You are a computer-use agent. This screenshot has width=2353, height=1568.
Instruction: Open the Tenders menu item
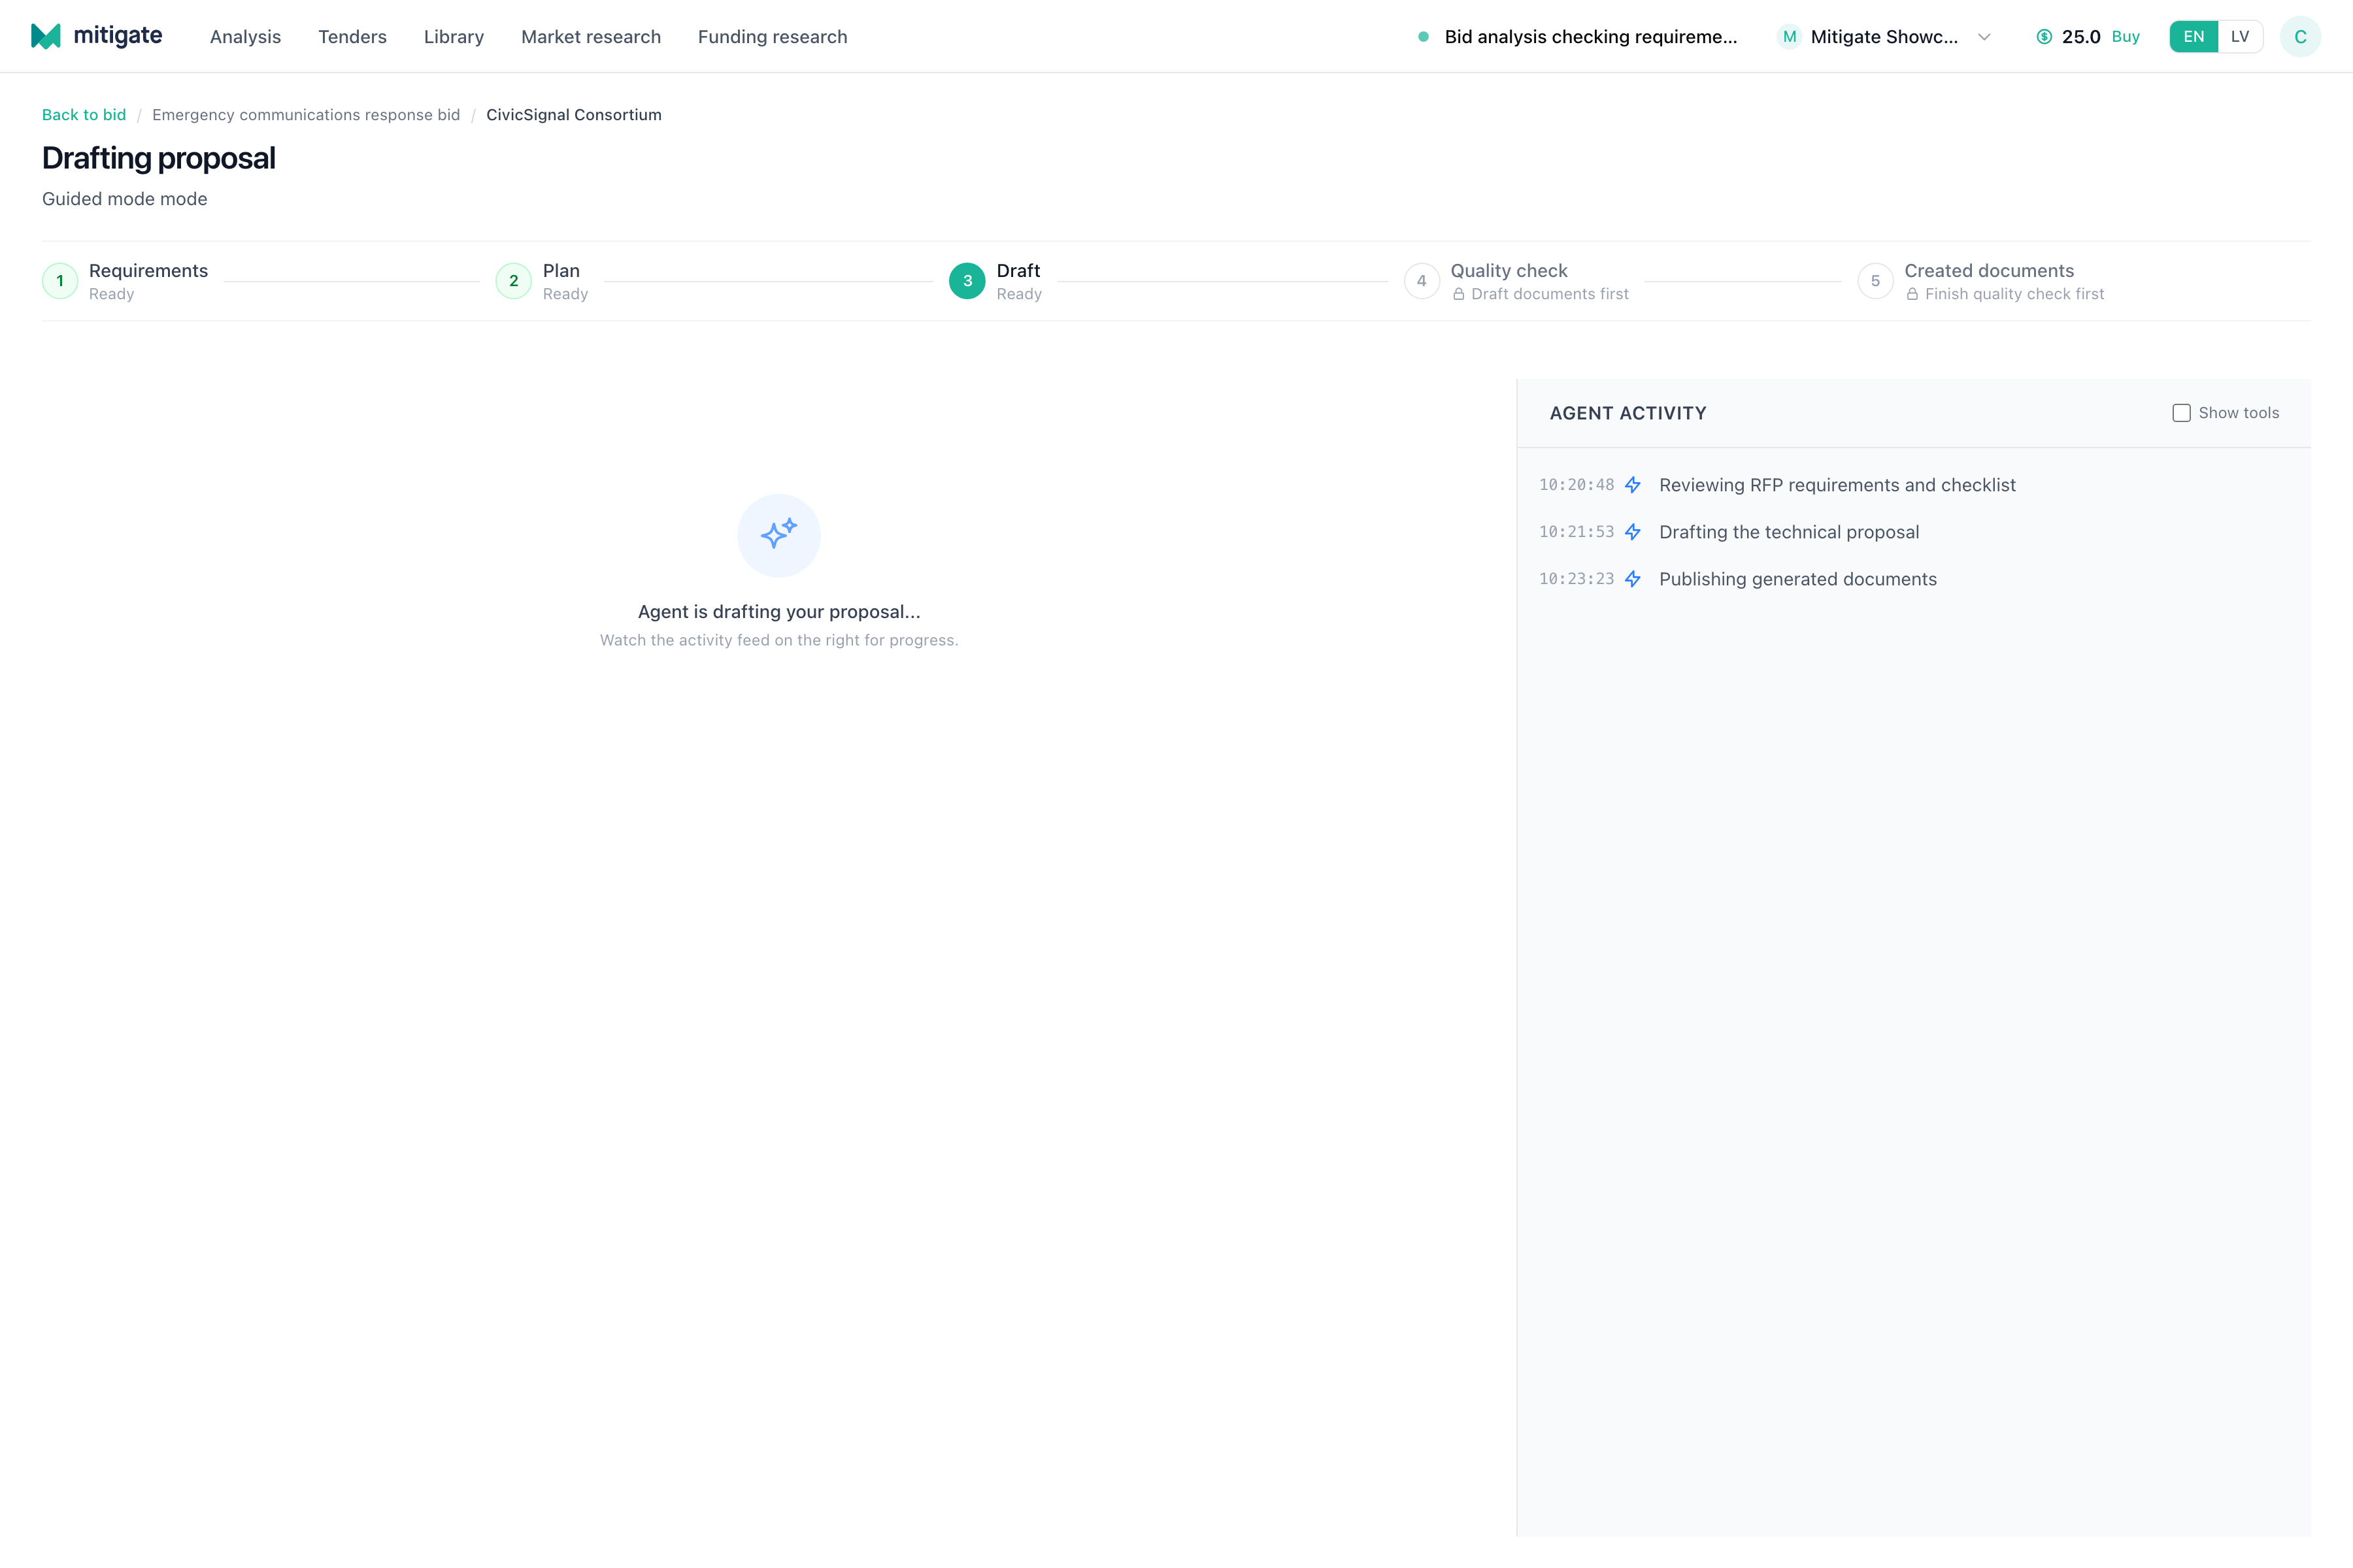click(352, 37)
